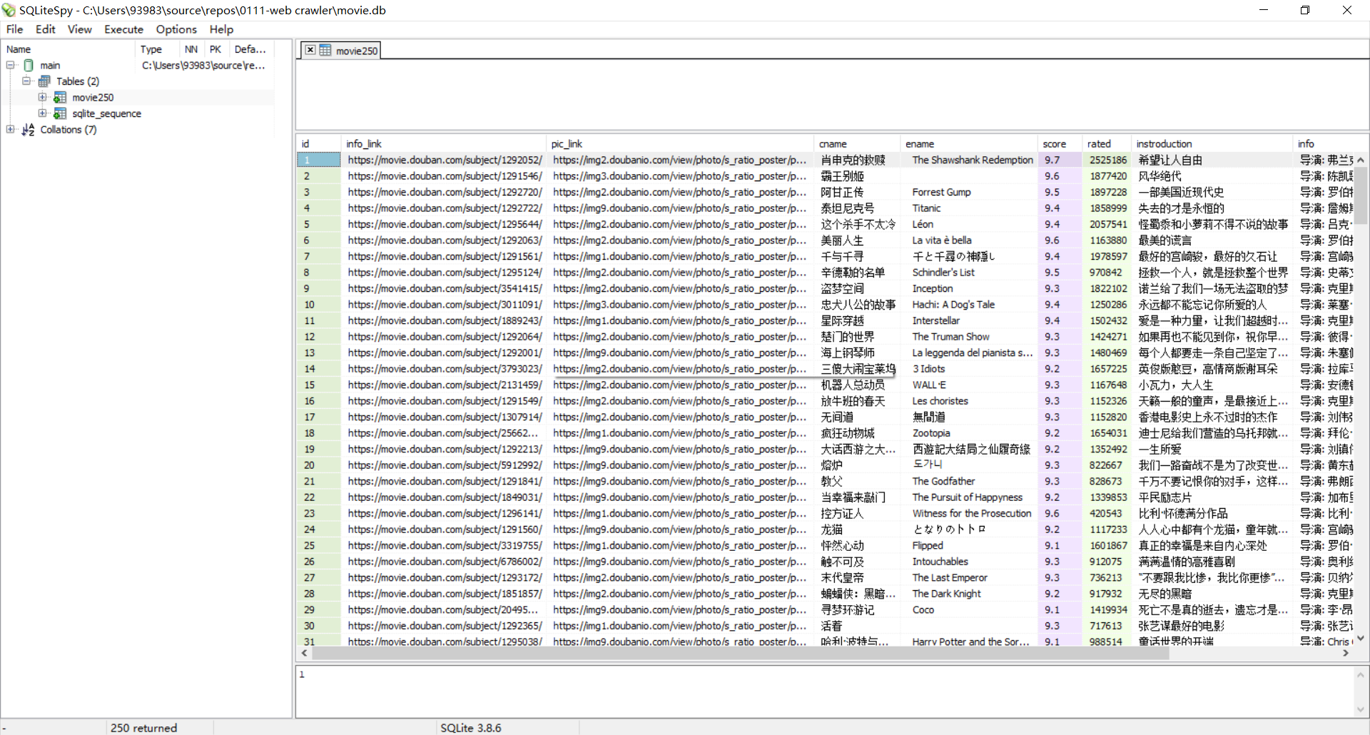Click the grid icon on movie250 tab
This screenshot has width=1370, height=735.
pos(325,50)
